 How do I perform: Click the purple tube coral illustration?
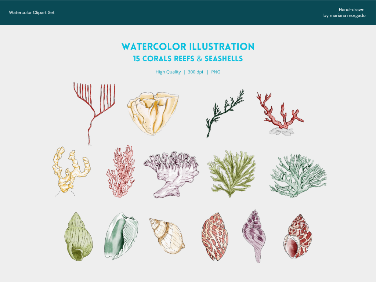click(x=171, y=174)
